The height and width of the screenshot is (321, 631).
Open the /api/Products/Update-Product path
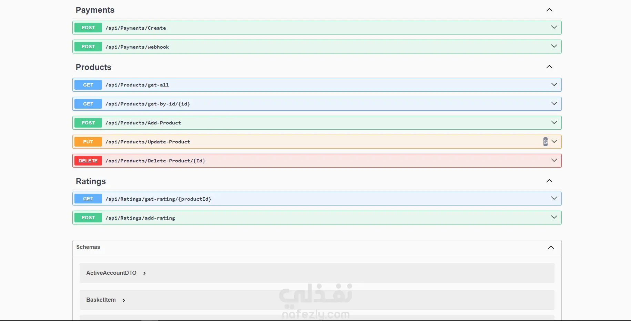click(148, 142)
